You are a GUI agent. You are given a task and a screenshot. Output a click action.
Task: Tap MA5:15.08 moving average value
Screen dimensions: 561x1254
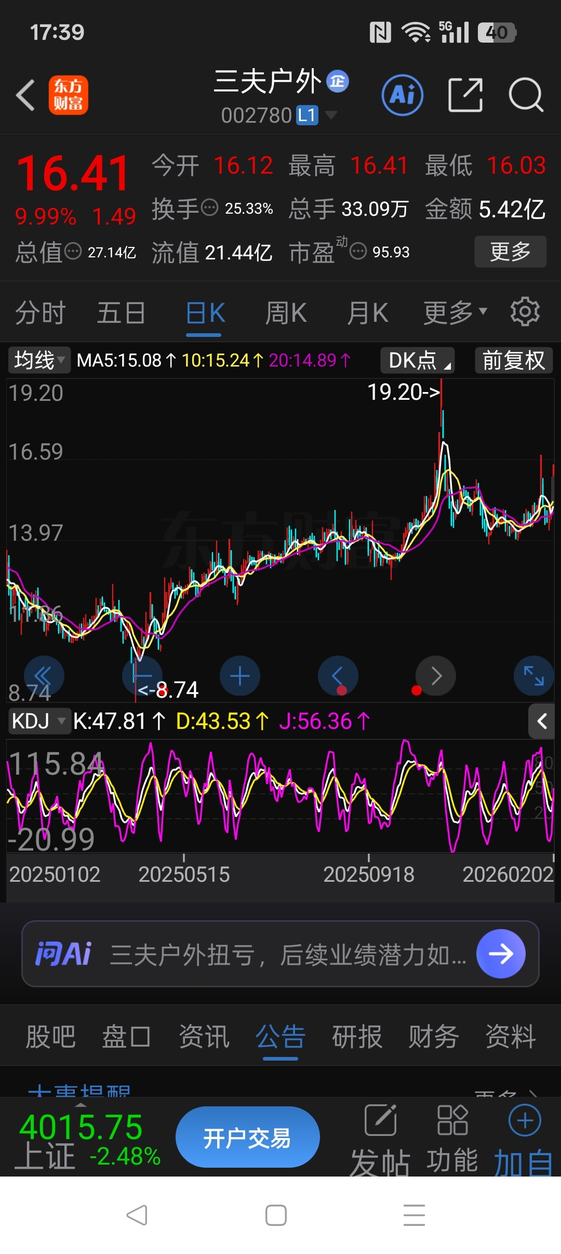(x=126, y=360)
